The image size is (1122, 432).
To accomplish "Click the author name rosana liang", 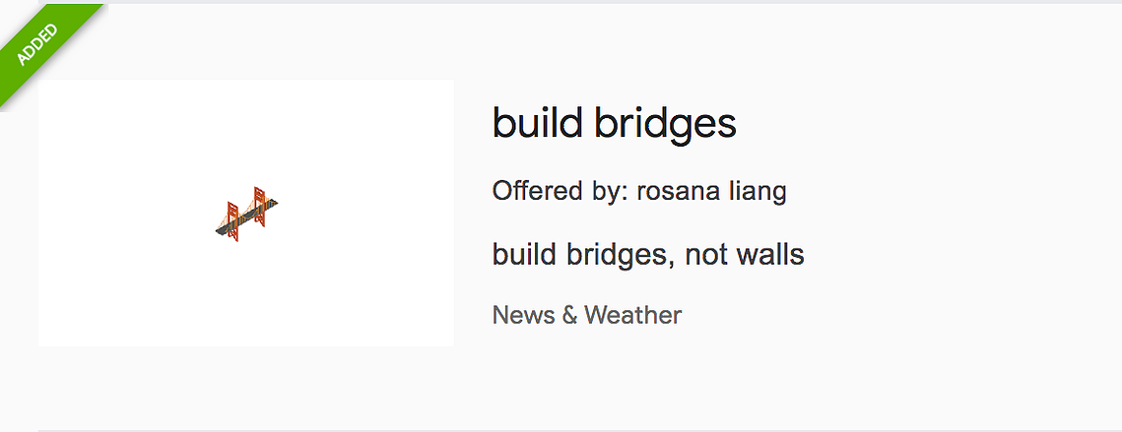I will (x=711, y=191).
